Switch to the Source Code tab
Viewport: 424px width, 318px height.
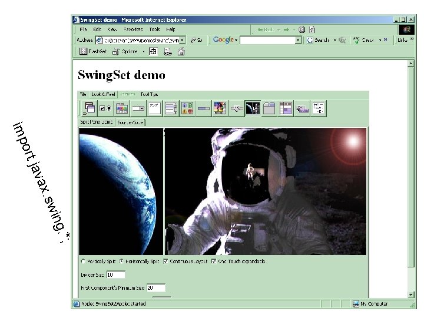[130, 122]
